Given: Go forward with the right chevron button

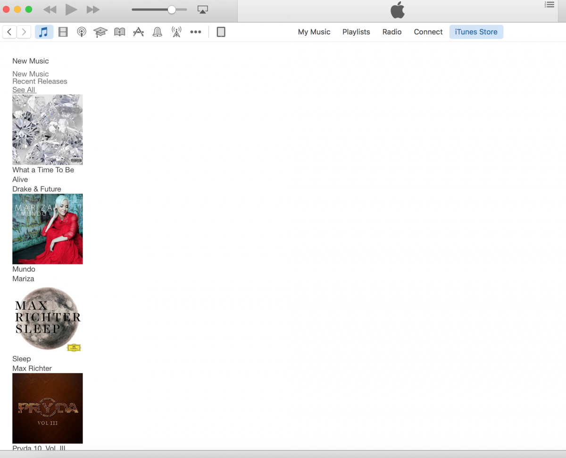Looking at the screenshot, I should (24, 32).
